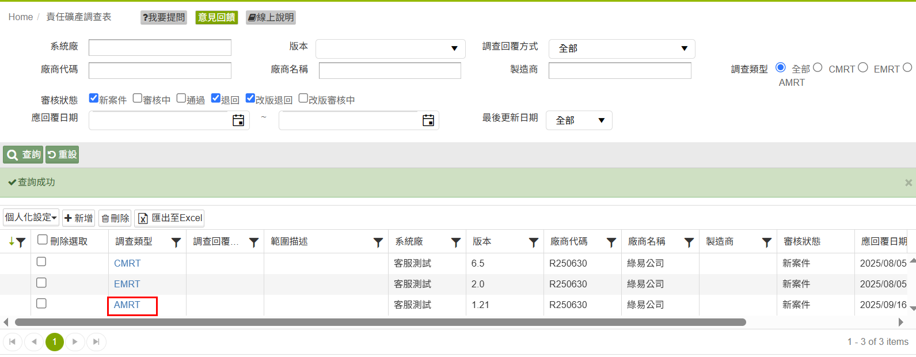Viewport: 916px width, 357px height.
Task: Select the 全部 survey type radio button
Action: coord(781,67)
